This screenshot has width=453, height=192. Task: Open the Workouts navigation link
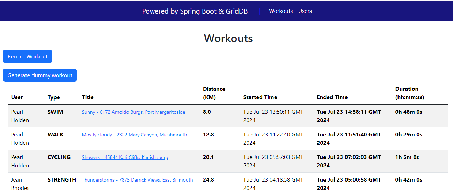280,11
